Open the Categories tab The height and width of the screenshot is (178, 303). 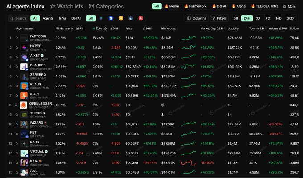106,6
